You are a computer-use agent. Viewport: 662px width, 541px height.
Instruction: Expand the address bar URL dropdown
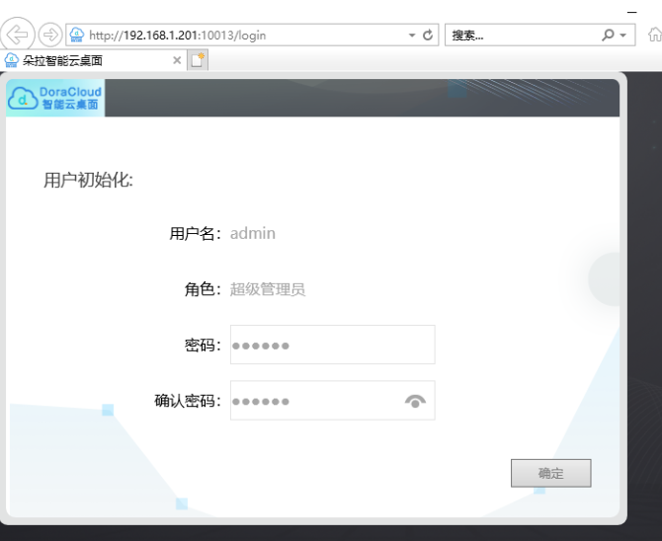[x=412, y=35]
